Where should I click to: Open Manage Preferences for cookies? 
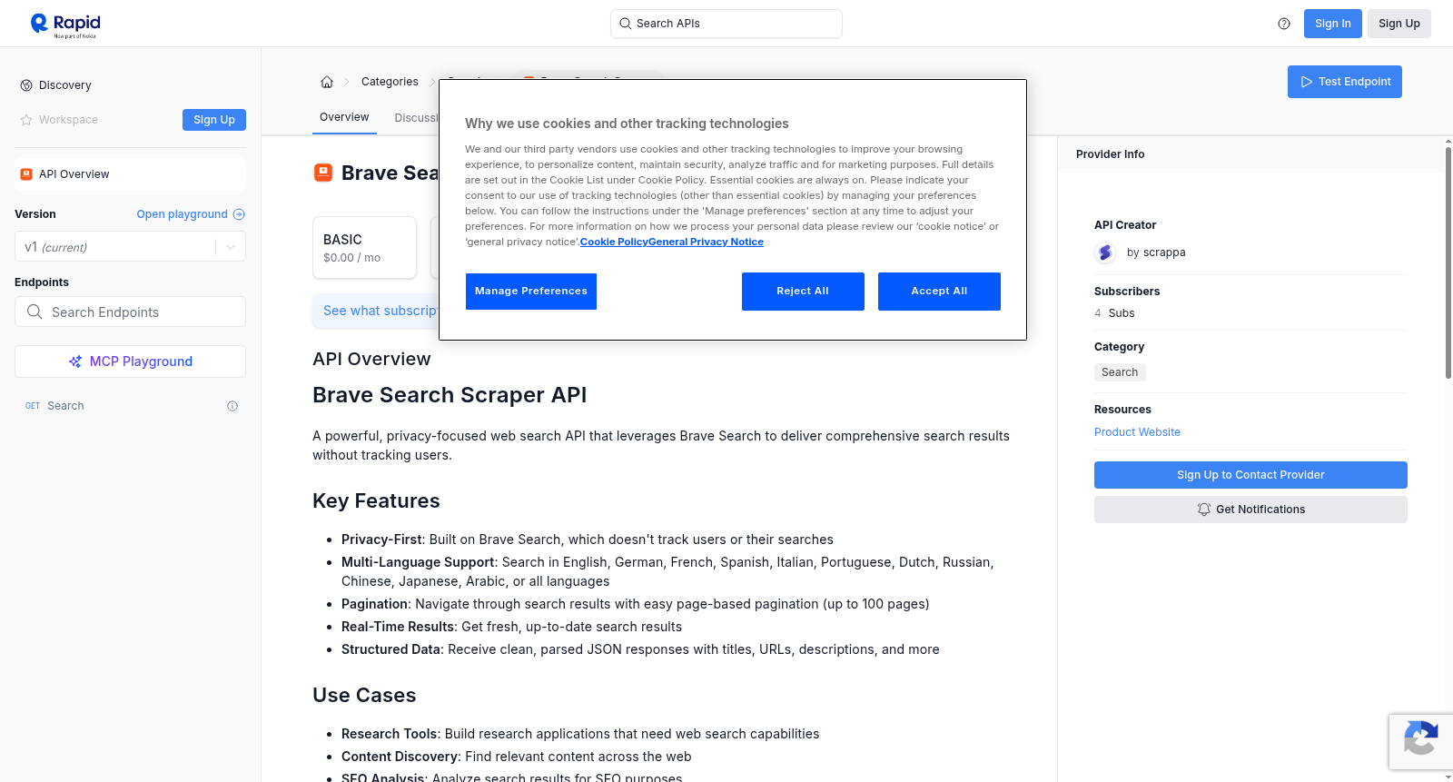pyautogui.click(x=531, y=292)
